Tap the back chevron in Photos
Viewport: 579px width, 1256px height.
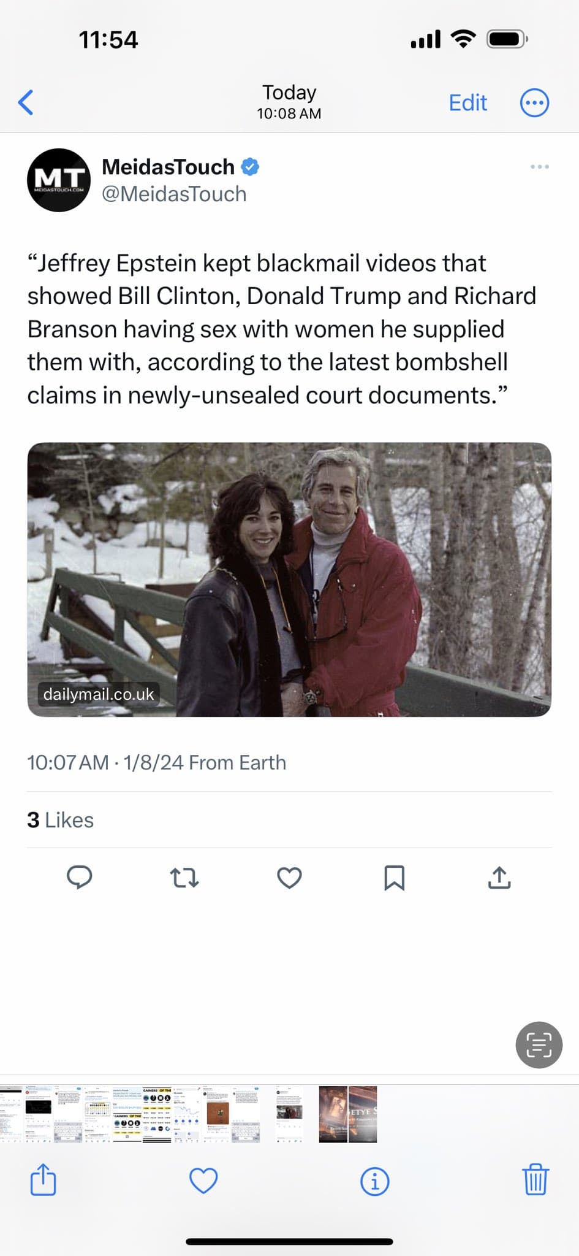point(26,102)
